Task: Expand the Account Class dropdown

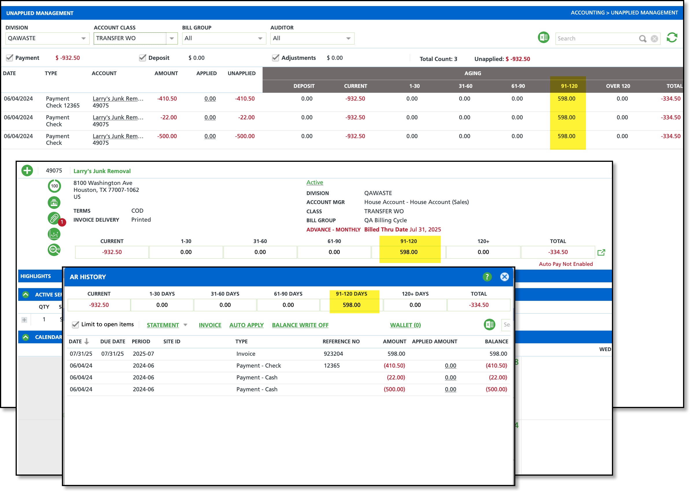Action: (x=171, y=38)
